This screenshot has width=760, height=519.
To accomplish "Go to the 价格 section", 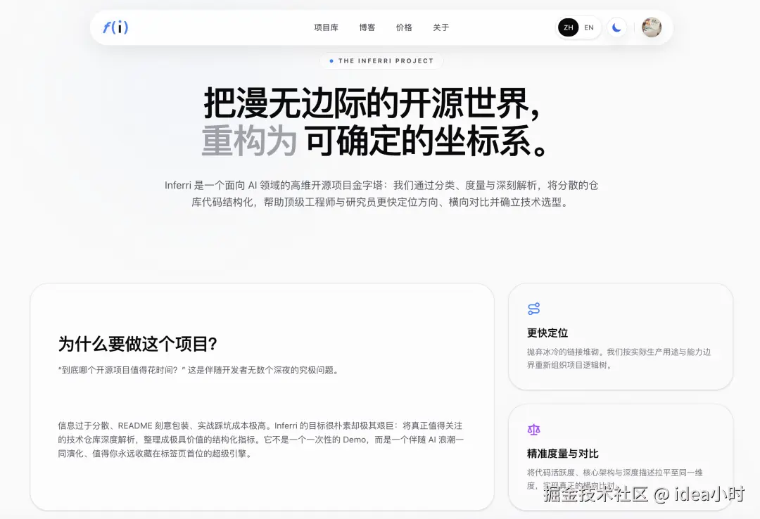I will (405, 27).
